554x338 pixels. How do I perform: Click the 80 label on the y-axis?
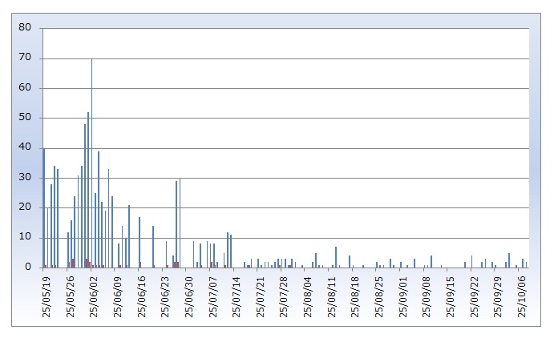(26, 28)
